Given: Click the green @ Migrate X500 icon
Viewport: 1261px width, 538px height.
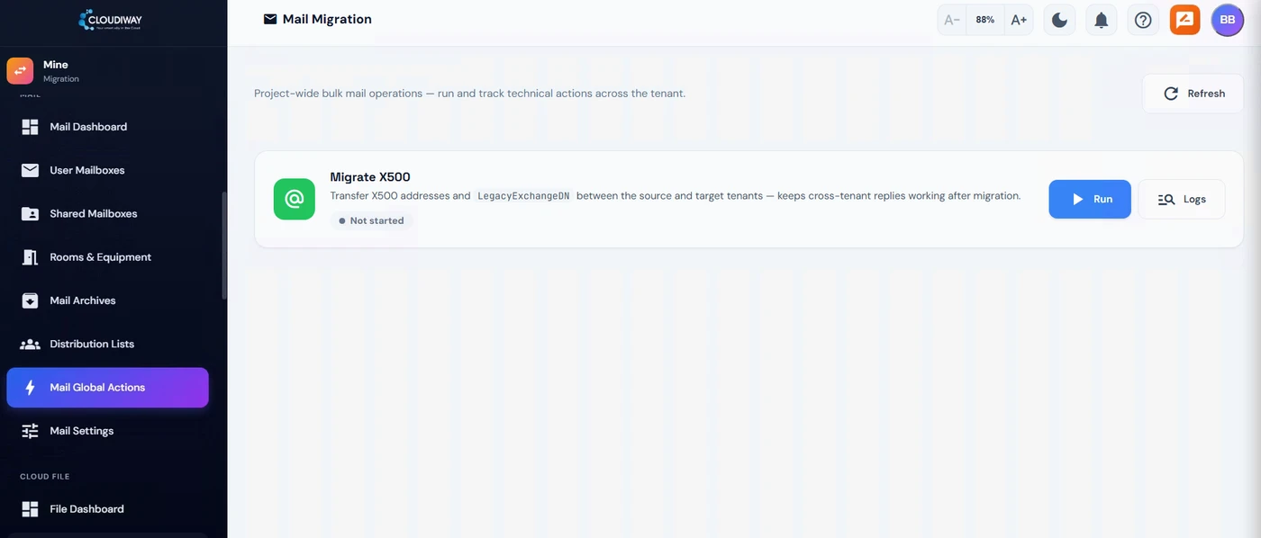Looking at the screenshot, I should click(295, 199).
